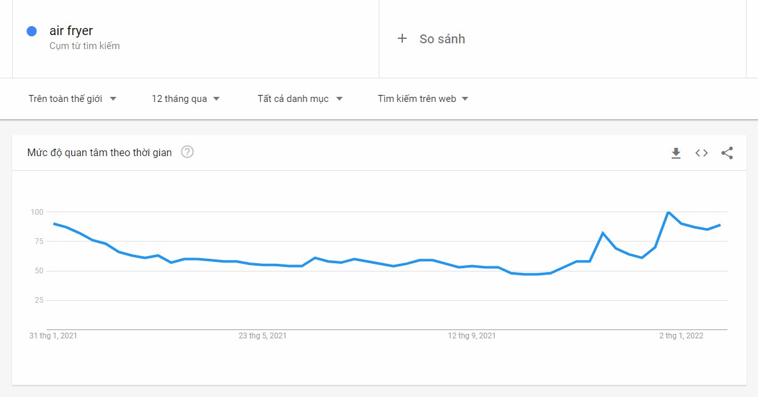The width and height of the screenshot is (758, 397).
Task: Open the help question mark icon
Action: pos(187,152)
